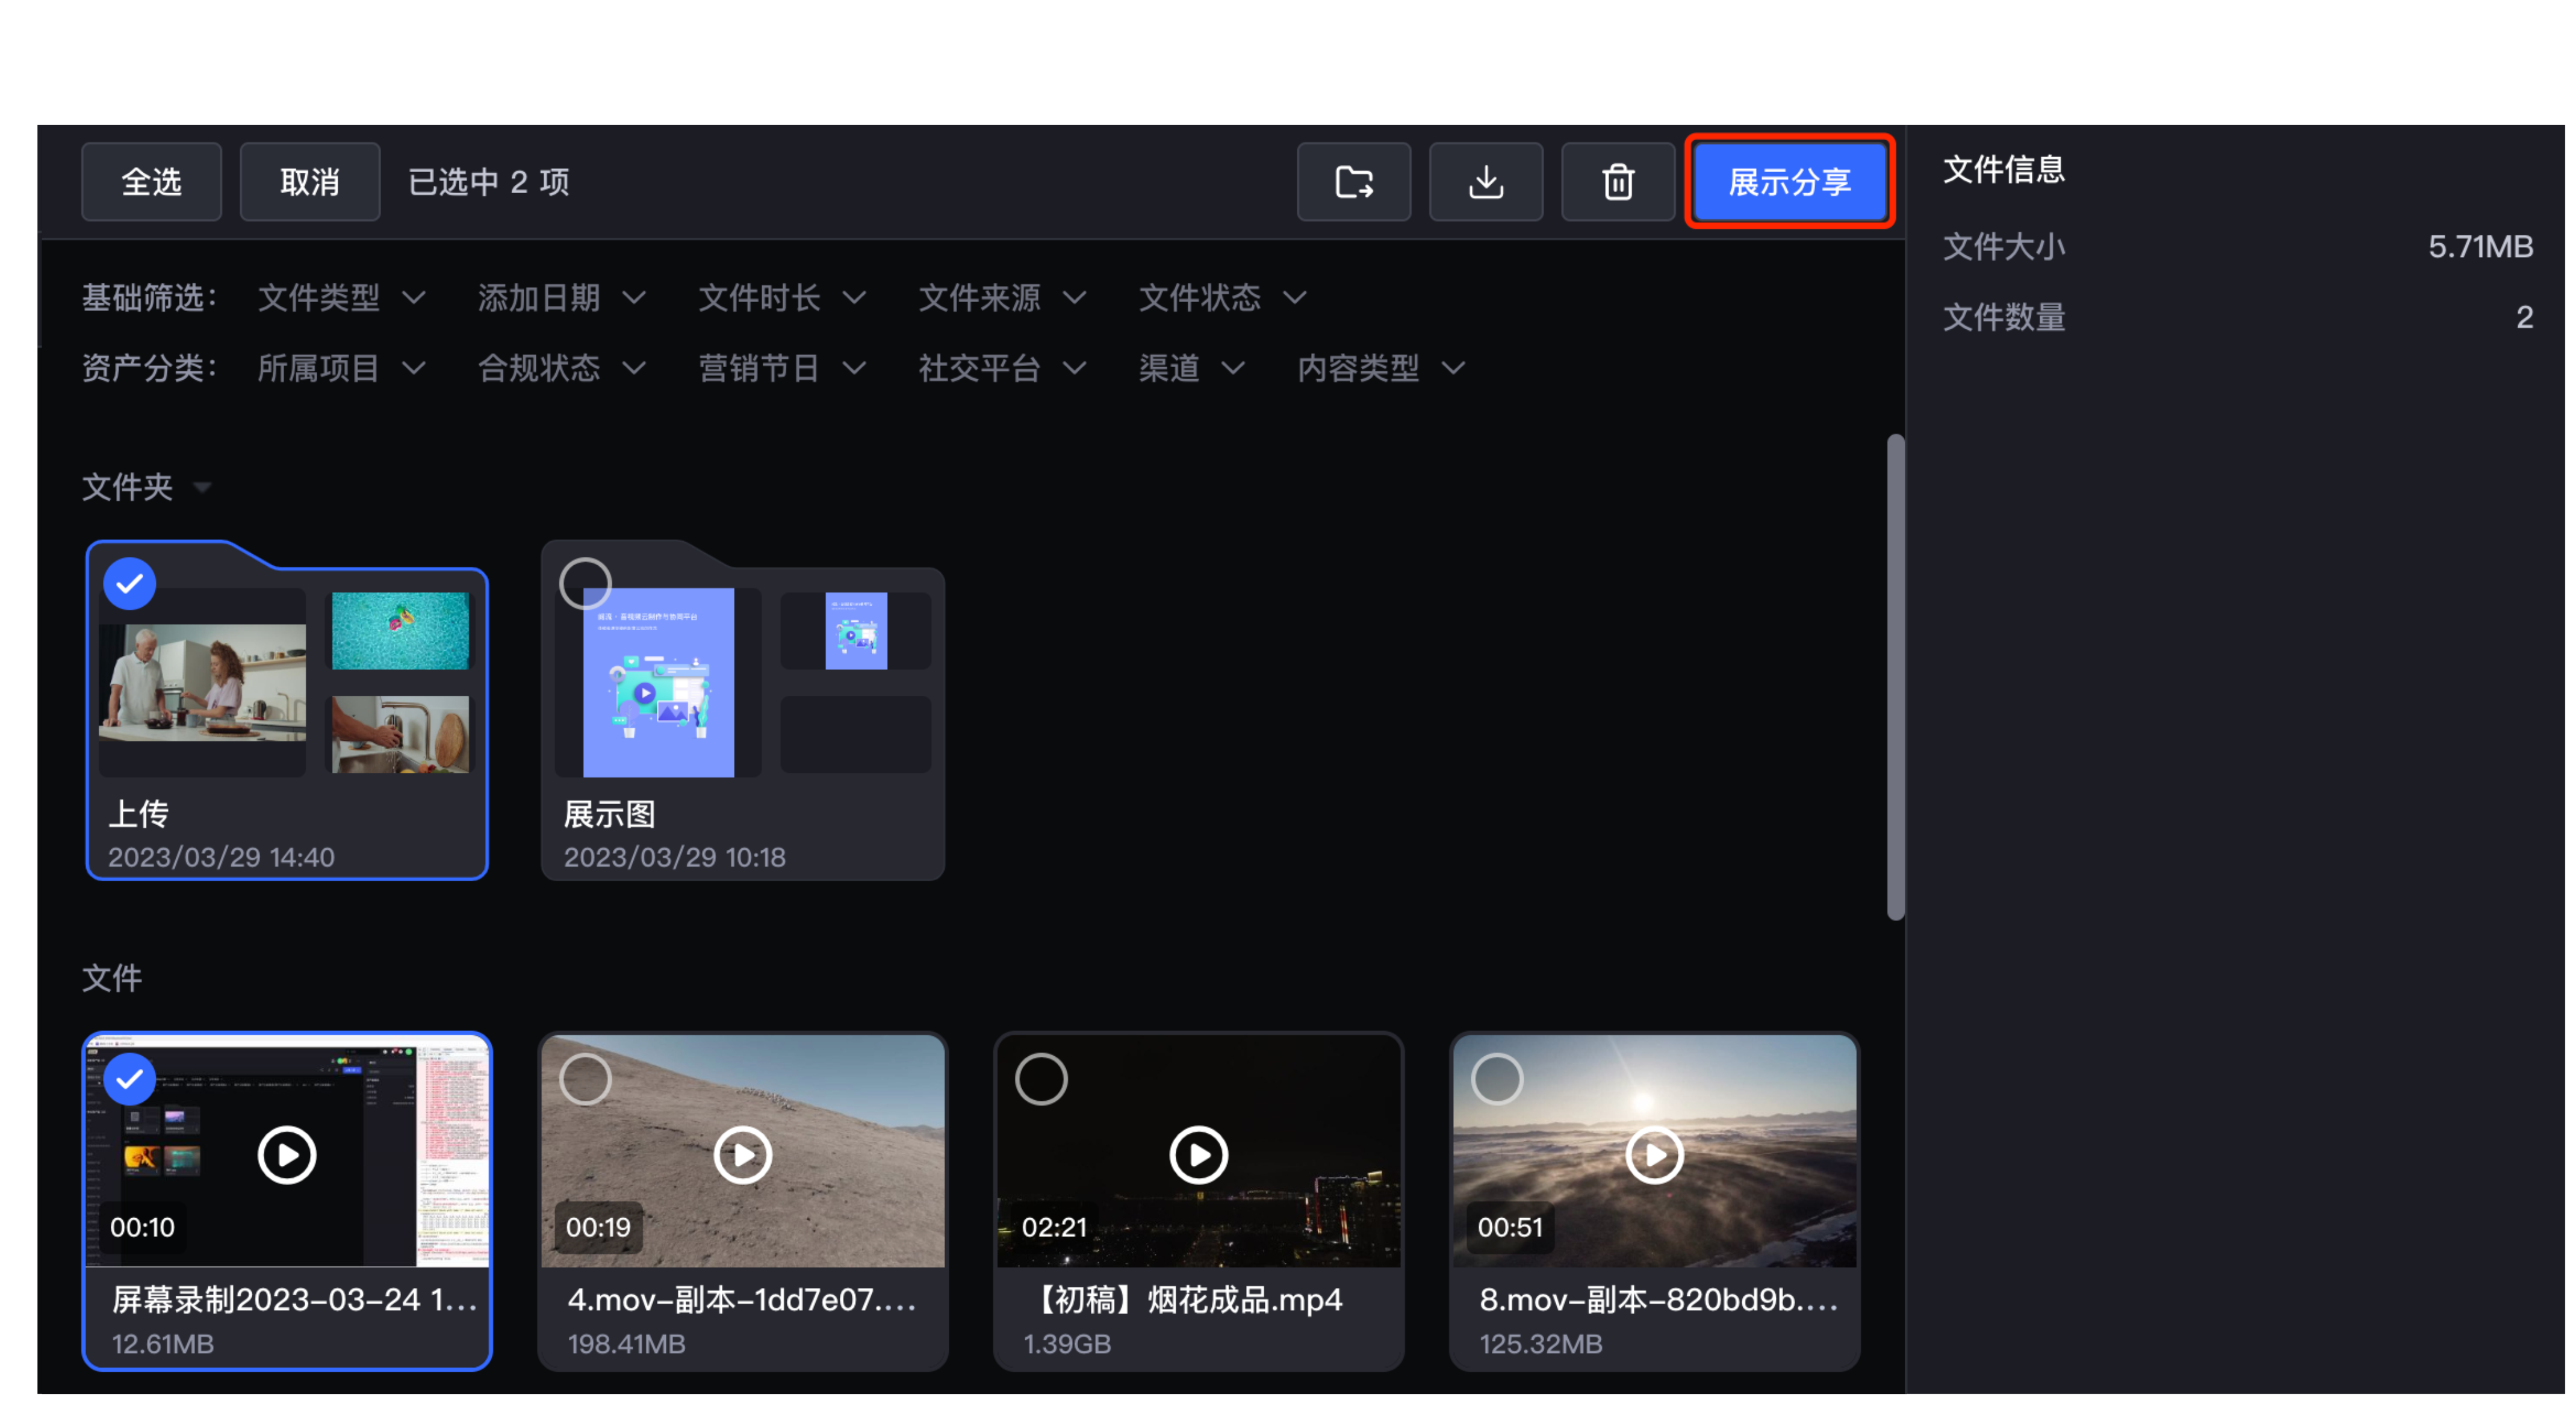Click date 2023/03/29 14:40

[221, 857]
